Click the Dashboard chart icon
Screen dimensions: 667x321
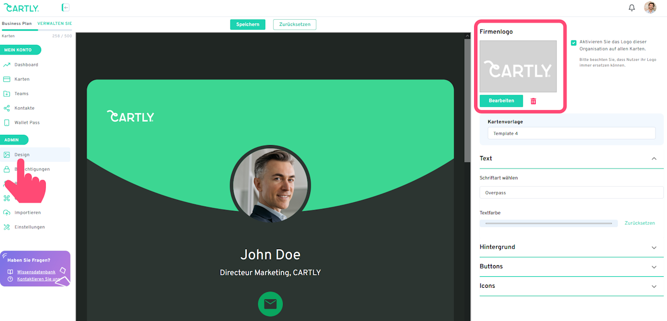7,65
